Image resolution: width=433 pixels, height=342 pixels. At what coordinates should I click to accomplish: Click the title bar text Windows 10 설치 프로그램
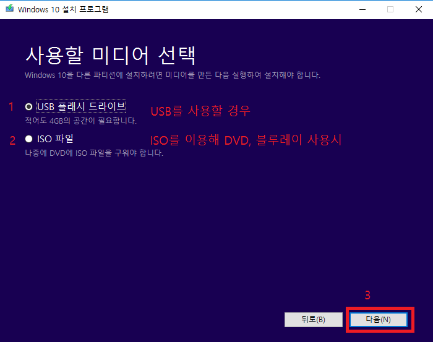(x=63, y=9)
